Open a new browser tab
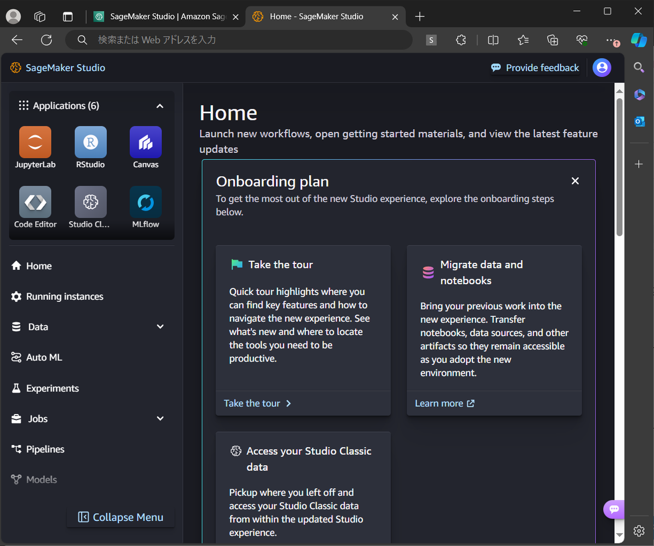Image resolution: width=654 pixels, height=546 pixels. (420, 16)
